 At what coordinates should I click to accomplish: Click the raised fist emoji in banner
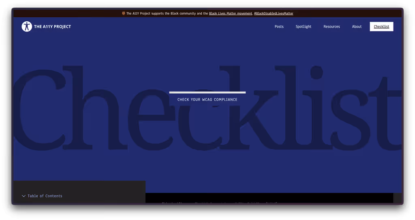click(124, 13)
